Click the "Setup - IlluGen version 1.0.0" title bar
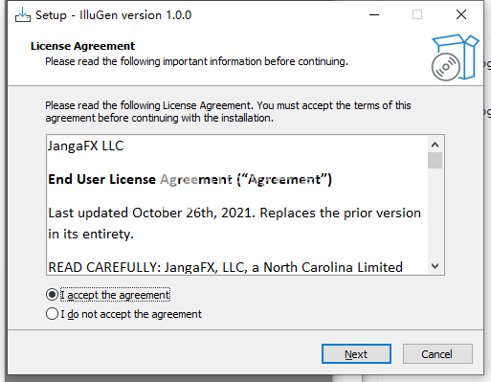The height and width of the screenshot is (382, 491). coord(113,15)
